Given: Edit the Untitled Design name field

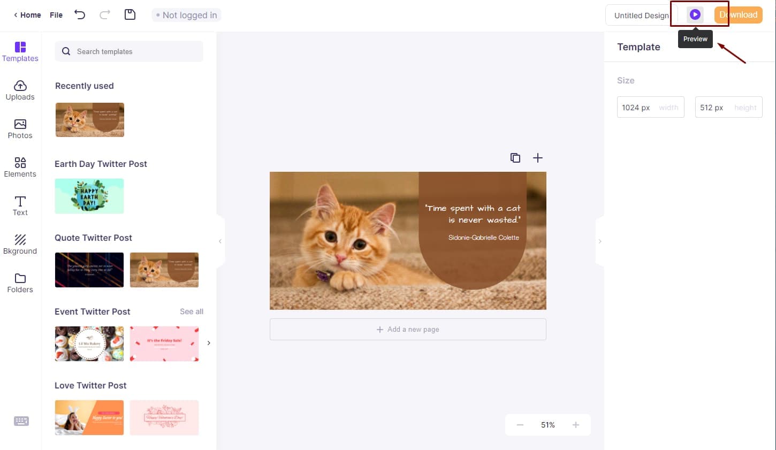Looking at the screenshot, I should (x=641, y=16).
